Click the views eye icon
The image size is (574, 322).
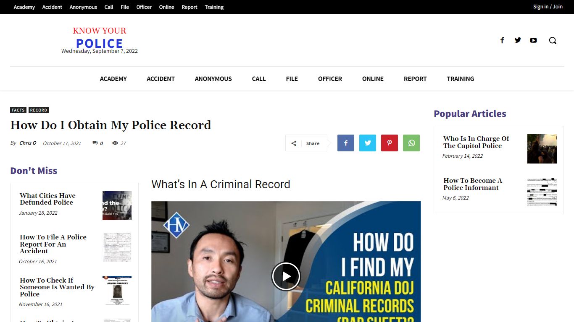115,143
